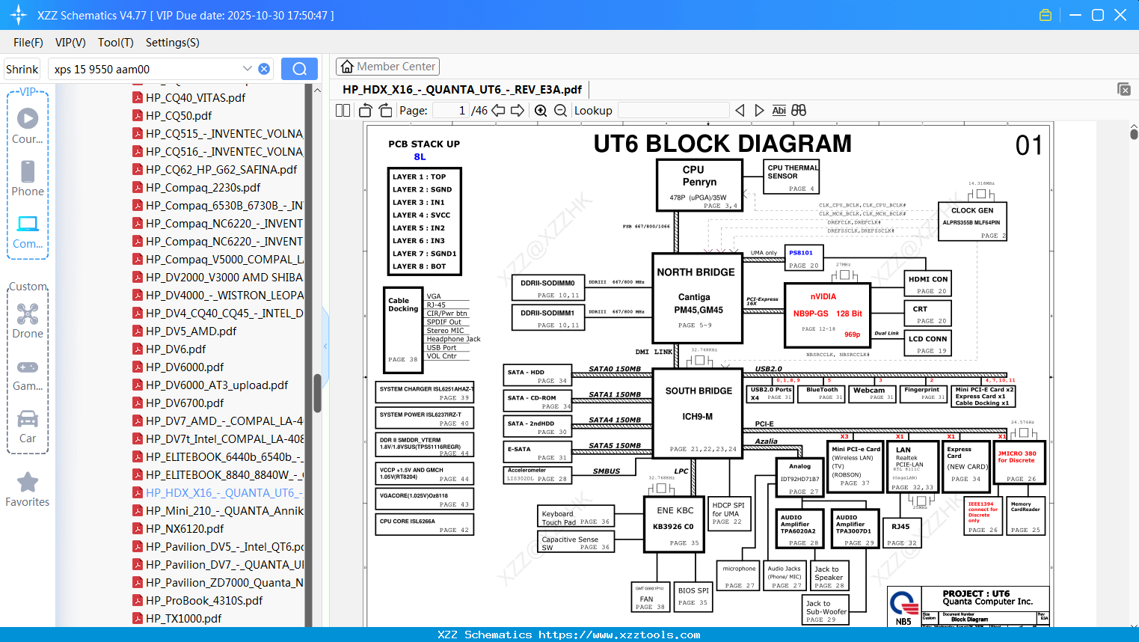Open Member Center

tap(387, 67)
